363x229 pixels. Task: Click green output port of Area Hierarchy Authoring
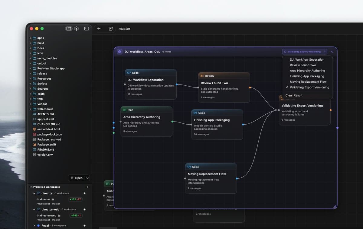pyautogui.click(x=172, y=122)
